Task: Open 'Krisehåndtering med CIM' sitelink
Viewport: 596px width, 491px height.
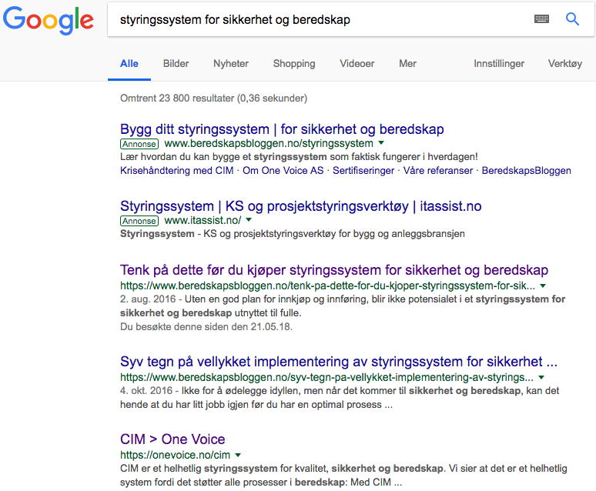Action: coord(177,170)
